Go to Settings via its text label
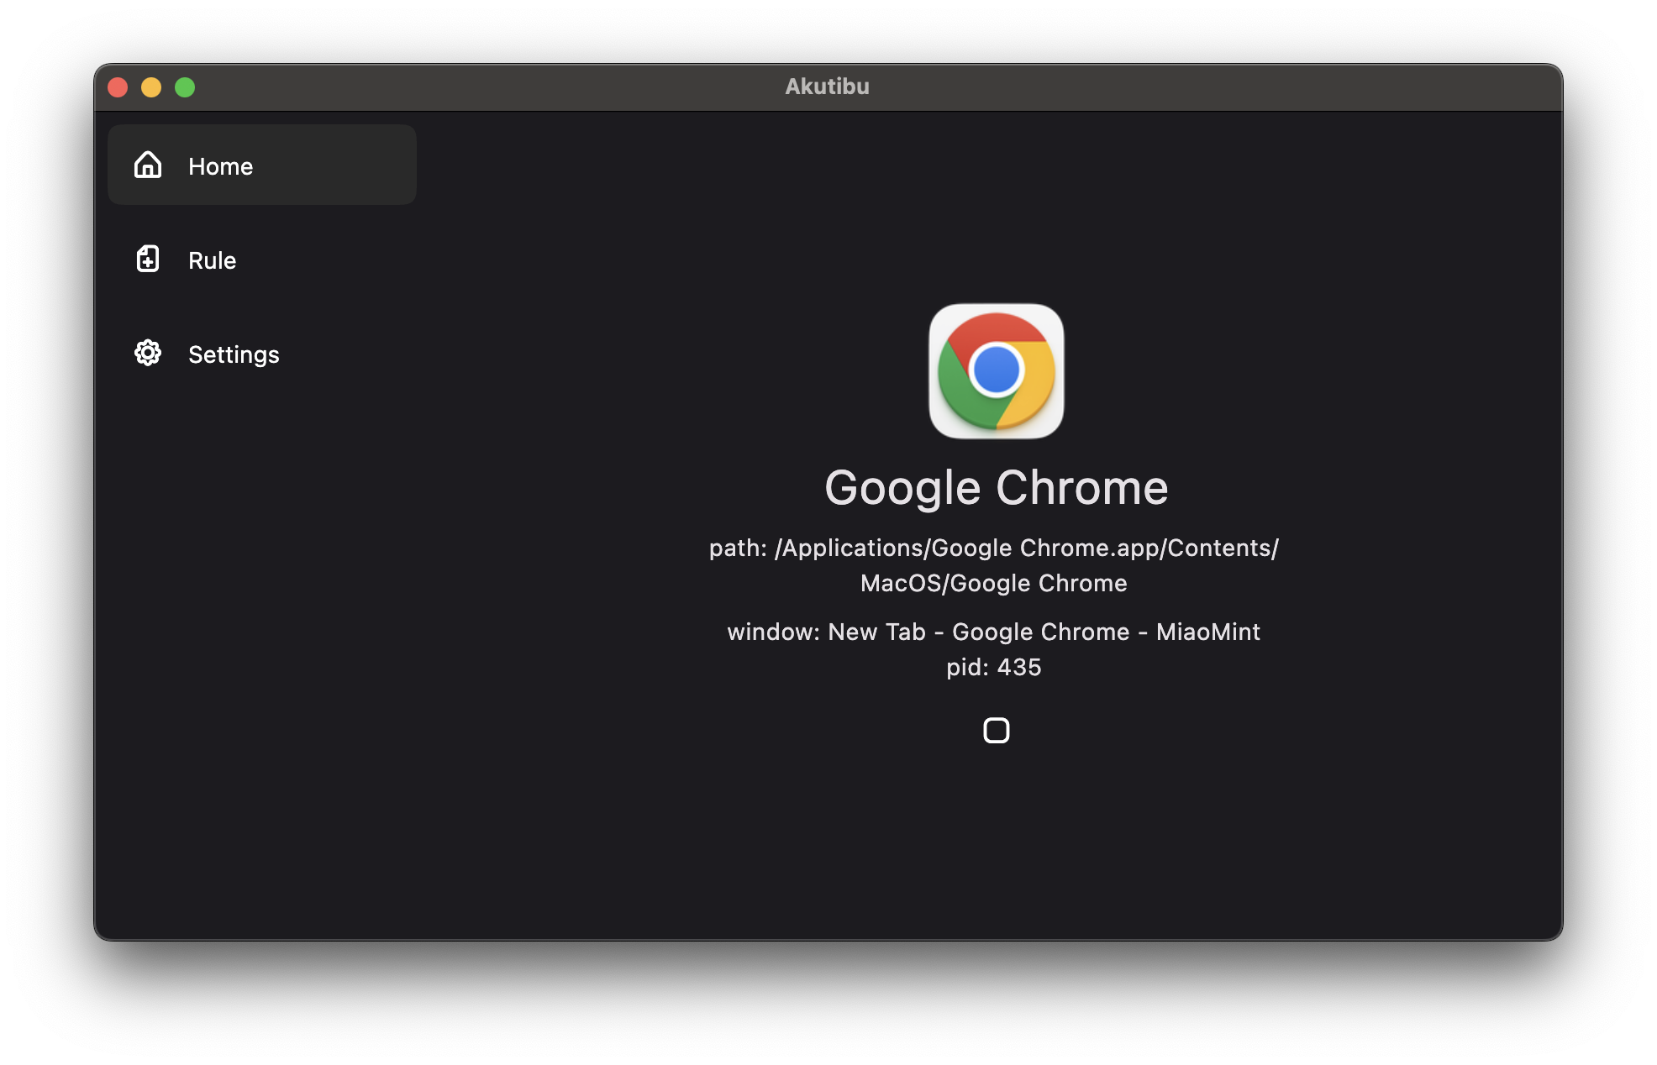The height and width of the screenshot is (1065, 1657). pos(234,354)
